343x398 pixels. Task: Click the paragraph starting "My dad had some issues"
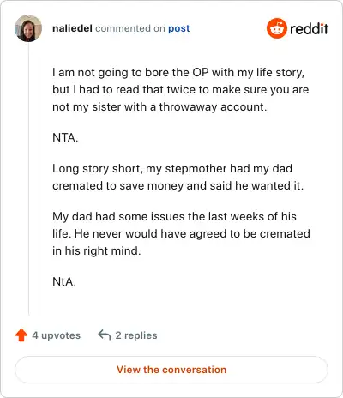pos(181,233)
